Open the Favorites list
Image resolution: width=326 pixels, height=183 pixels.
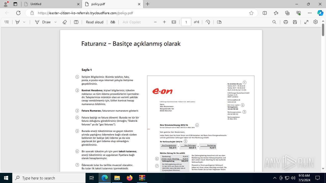point(276,13)
